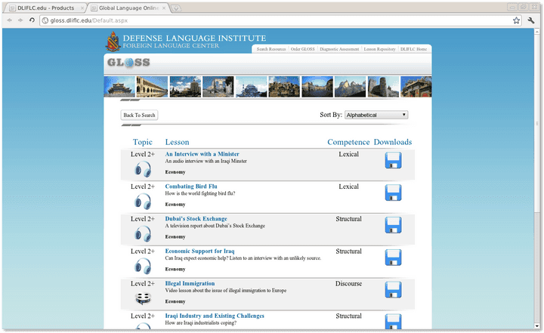Viewport: 544px width, 333px height.
Task: Open An Interview with a Minister lesson link
Action: pos(202,154)
